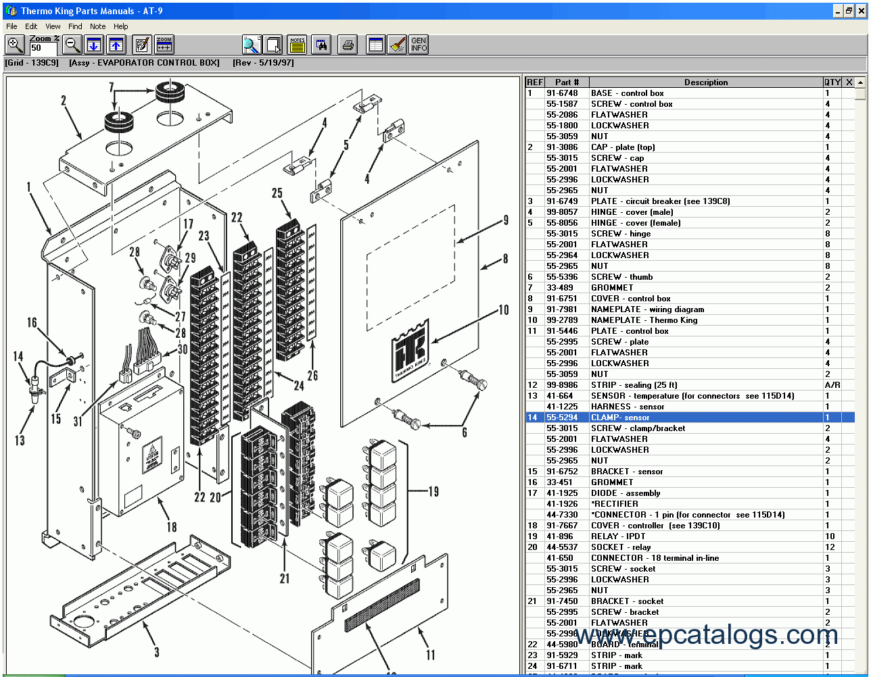Click the printer icon
Screen dimensions: 871x677
pos(348,45)
